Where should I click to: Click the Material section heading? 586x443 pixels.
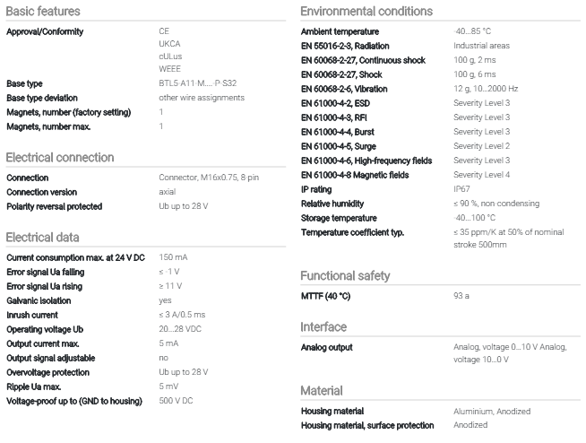pos(322,391)
